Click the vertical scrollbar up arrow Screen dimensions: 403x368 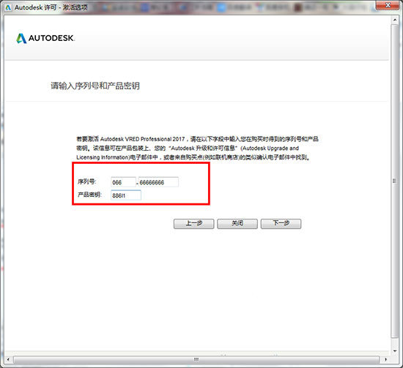click(x=395, y=20)
